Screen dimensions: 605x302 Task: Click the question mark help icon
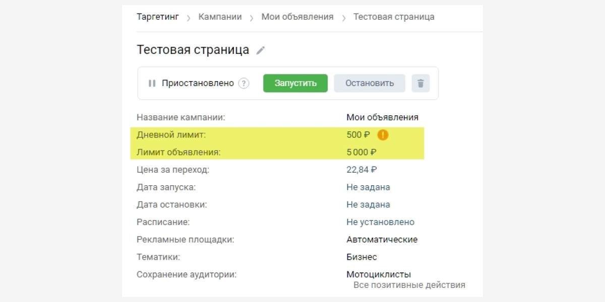tap(244, 84)
